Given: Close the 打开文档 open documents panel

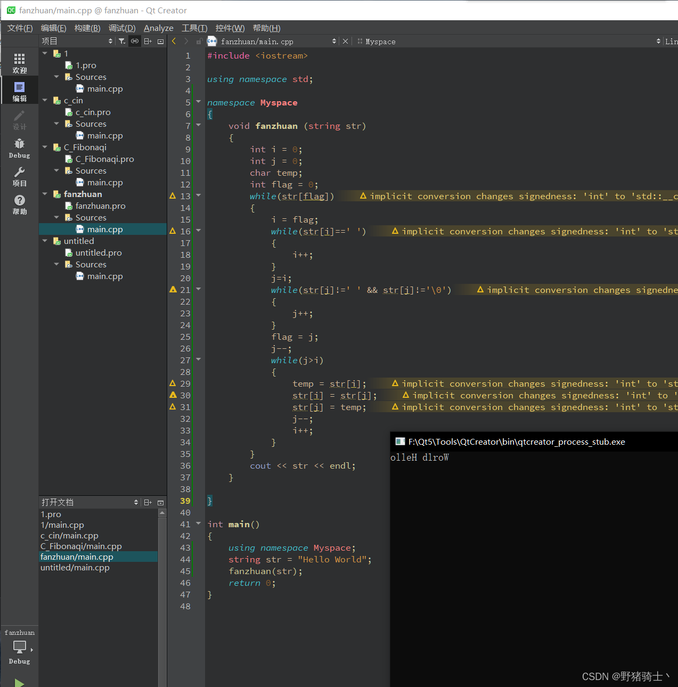Looking at the screenshot, I should [160, 502].
